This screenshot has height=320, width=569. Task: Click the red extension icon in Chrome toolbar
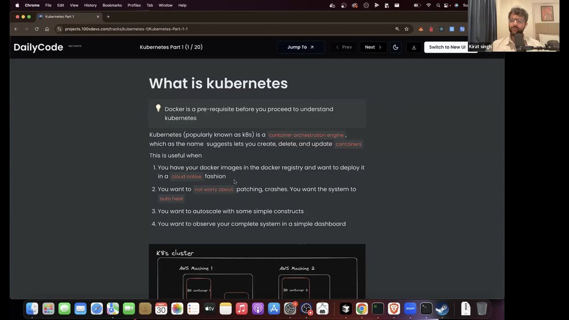(x=431, y=29)
